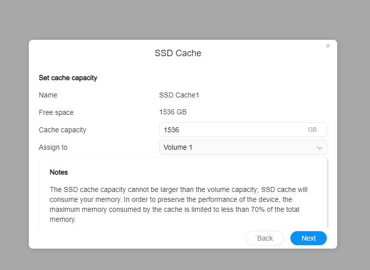The width and height of the screenshot is (370, 270).
Task: Expand the Volume 1 chevron arrow
Action: 320,148
